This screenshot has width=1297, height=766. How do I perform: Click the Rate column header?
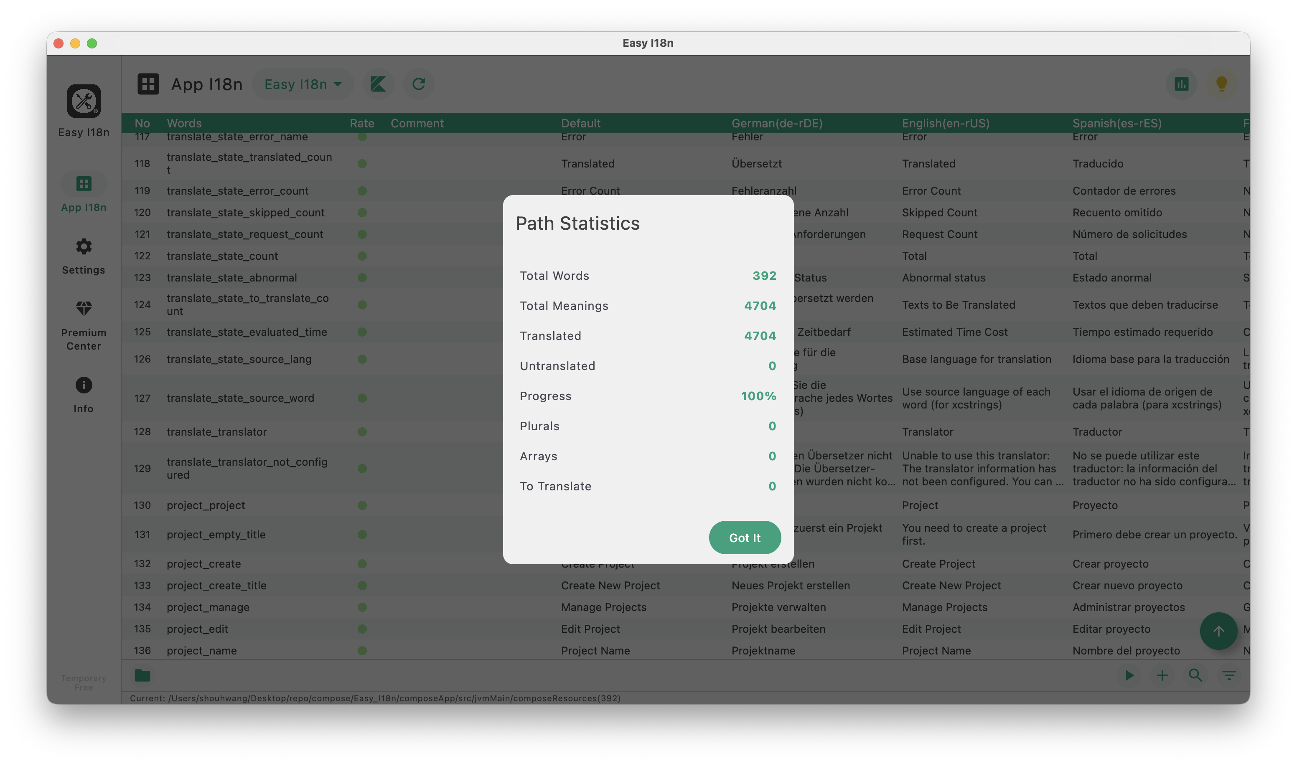click(362, 123)
